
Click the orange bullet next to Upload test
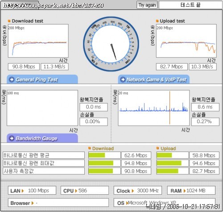pyautogui.click(x=157, y=21)
